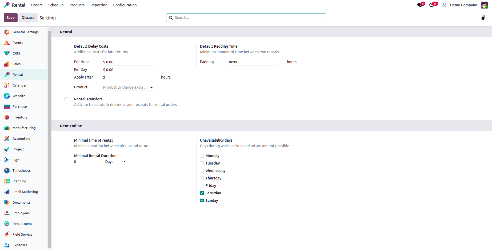Enable Rental Transfers
Image resolution: width=492 pixels, height=250 pixels.
66,99
